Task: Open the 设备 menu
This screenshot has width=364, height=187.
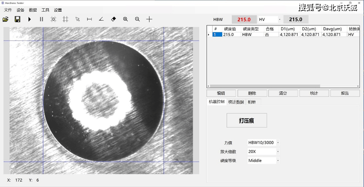Action: [20, 10]
